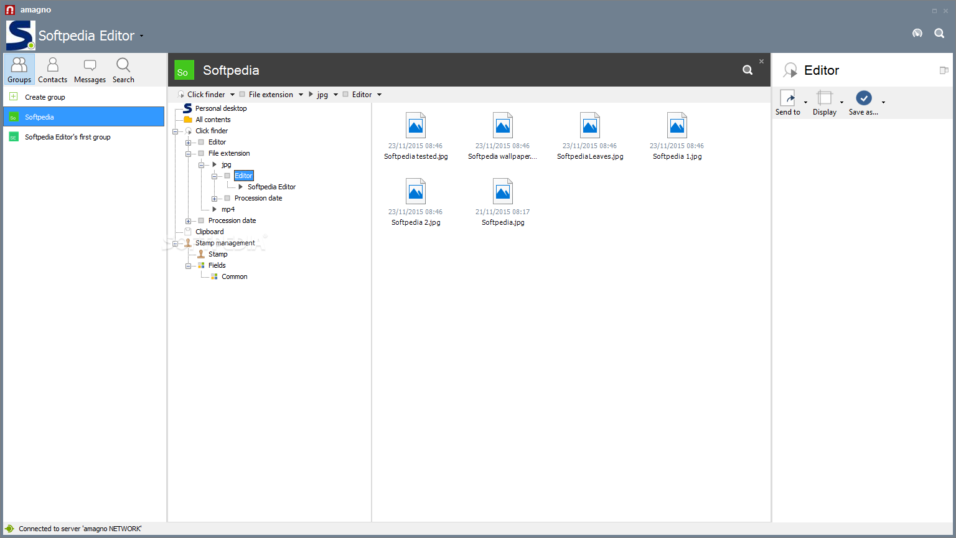Open the Search tab in left sidebar

[x=123, y=70]
